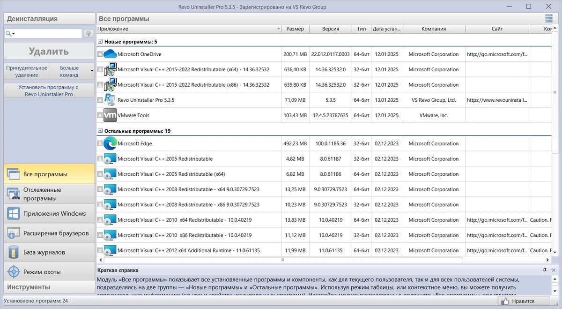
Task: Click the Нравится button
Action: (x=524, y=301)
